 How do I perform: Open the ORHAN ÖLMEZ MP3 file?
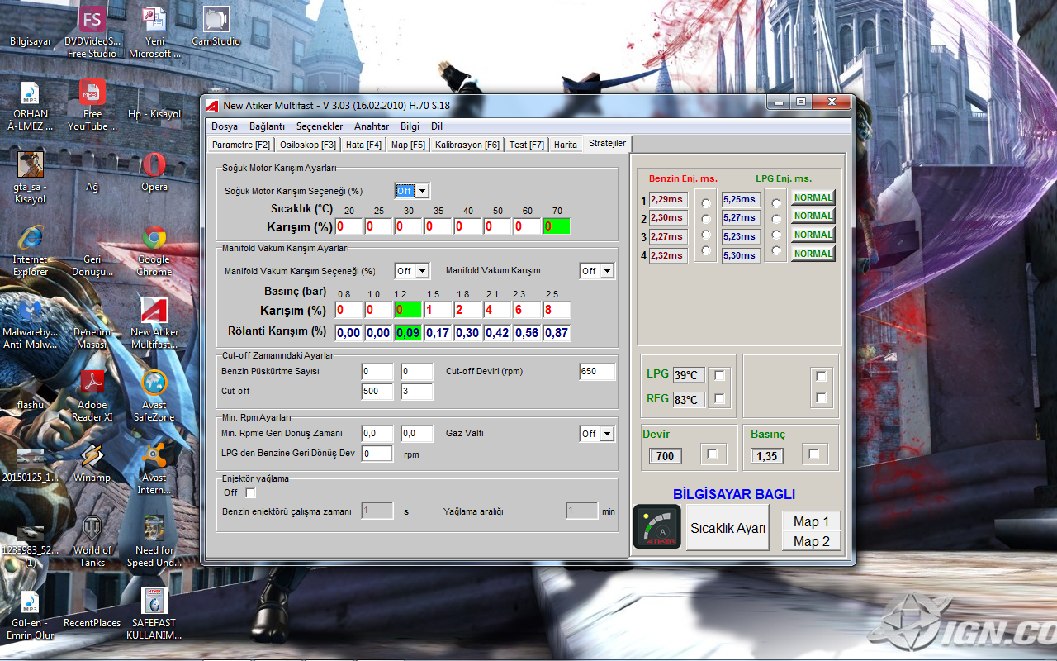[31, 106]
